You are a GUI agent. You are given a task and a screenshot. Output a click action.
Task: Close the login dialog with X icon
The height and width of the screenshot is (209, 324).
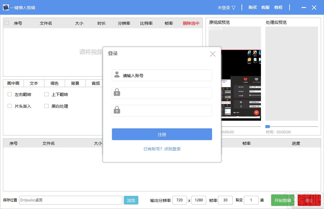tap(213, 54)
